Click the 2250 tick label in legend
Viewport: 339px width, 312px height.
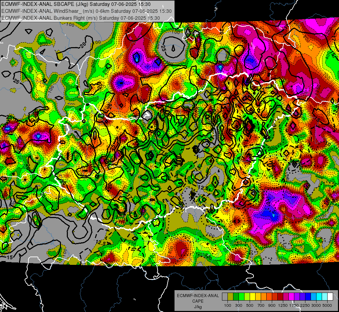(305, 305)
